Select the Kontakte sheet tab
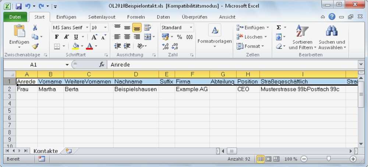Screen dimensions: 368x167 tap(46, 151)
